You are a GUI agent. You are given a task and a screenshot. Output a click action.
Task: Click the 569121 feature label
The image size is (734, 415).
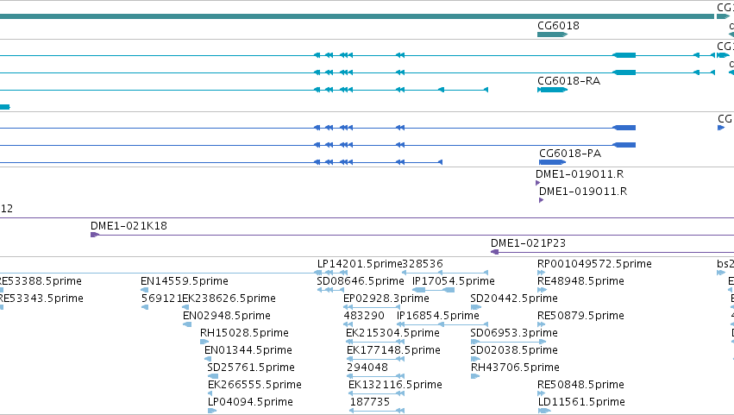click(x=161, y=299)
